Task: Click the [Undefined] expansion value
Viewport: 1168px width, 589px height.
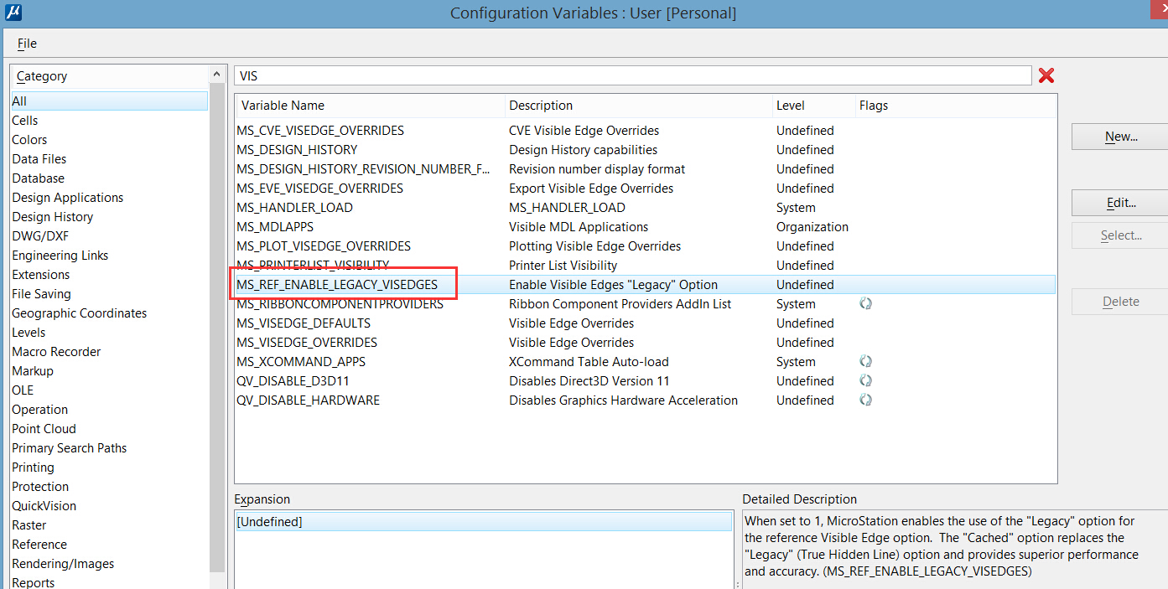Action: pos(484,522)
